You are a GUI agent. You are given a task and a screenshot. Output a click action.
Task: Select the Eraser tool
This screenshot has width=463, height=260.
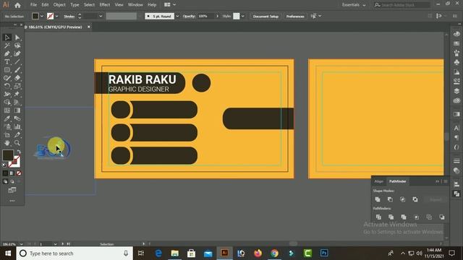(17, 78)
